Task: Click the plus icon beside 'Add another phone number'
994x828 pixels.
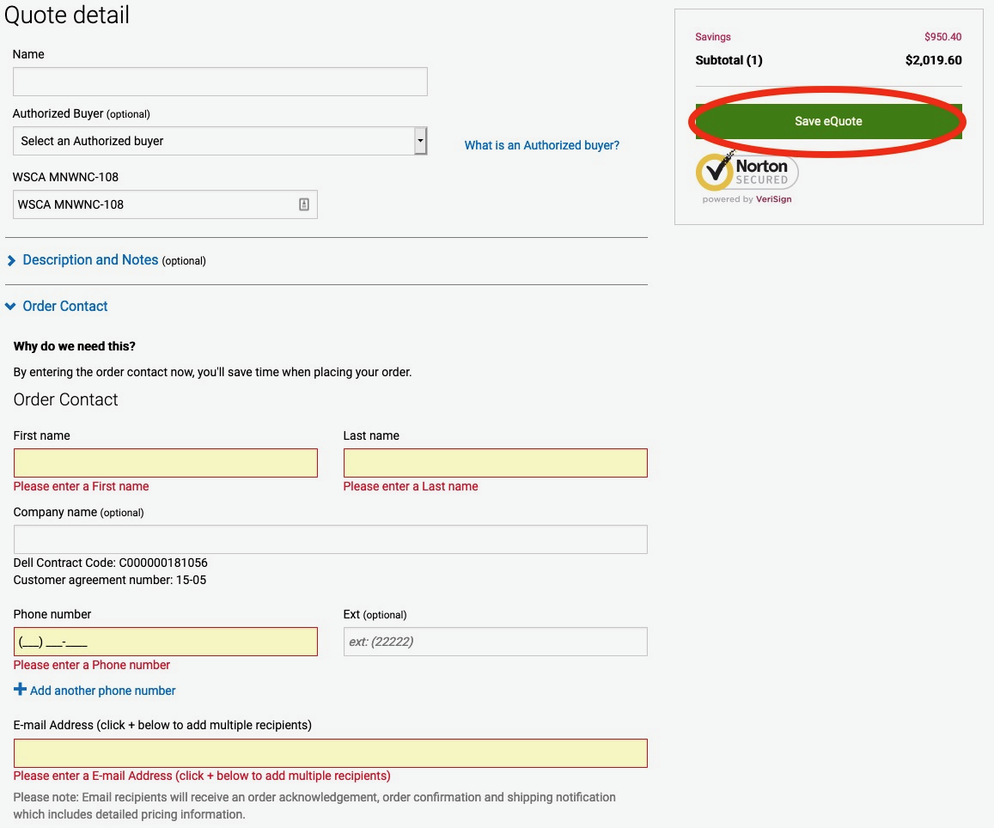Action: (x=21, y=689)
